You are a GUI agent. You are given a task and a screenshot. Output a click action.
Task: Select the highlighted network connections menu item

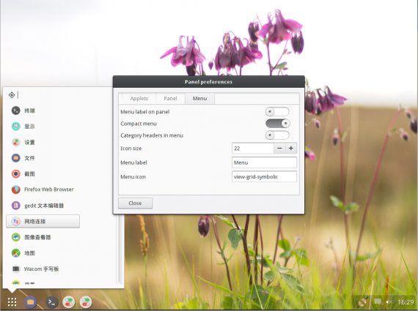[43, 221]
